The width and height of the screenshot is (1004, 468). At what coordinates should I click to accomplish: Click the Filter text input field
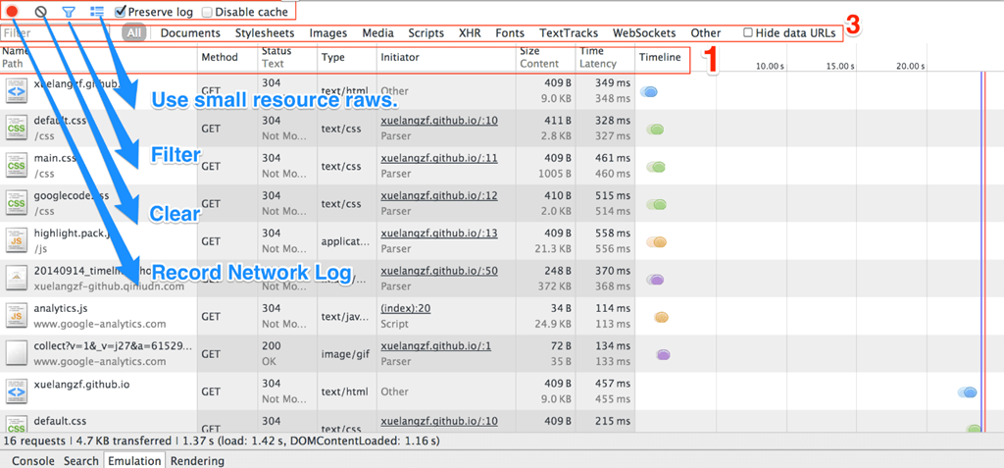point(61,33)
